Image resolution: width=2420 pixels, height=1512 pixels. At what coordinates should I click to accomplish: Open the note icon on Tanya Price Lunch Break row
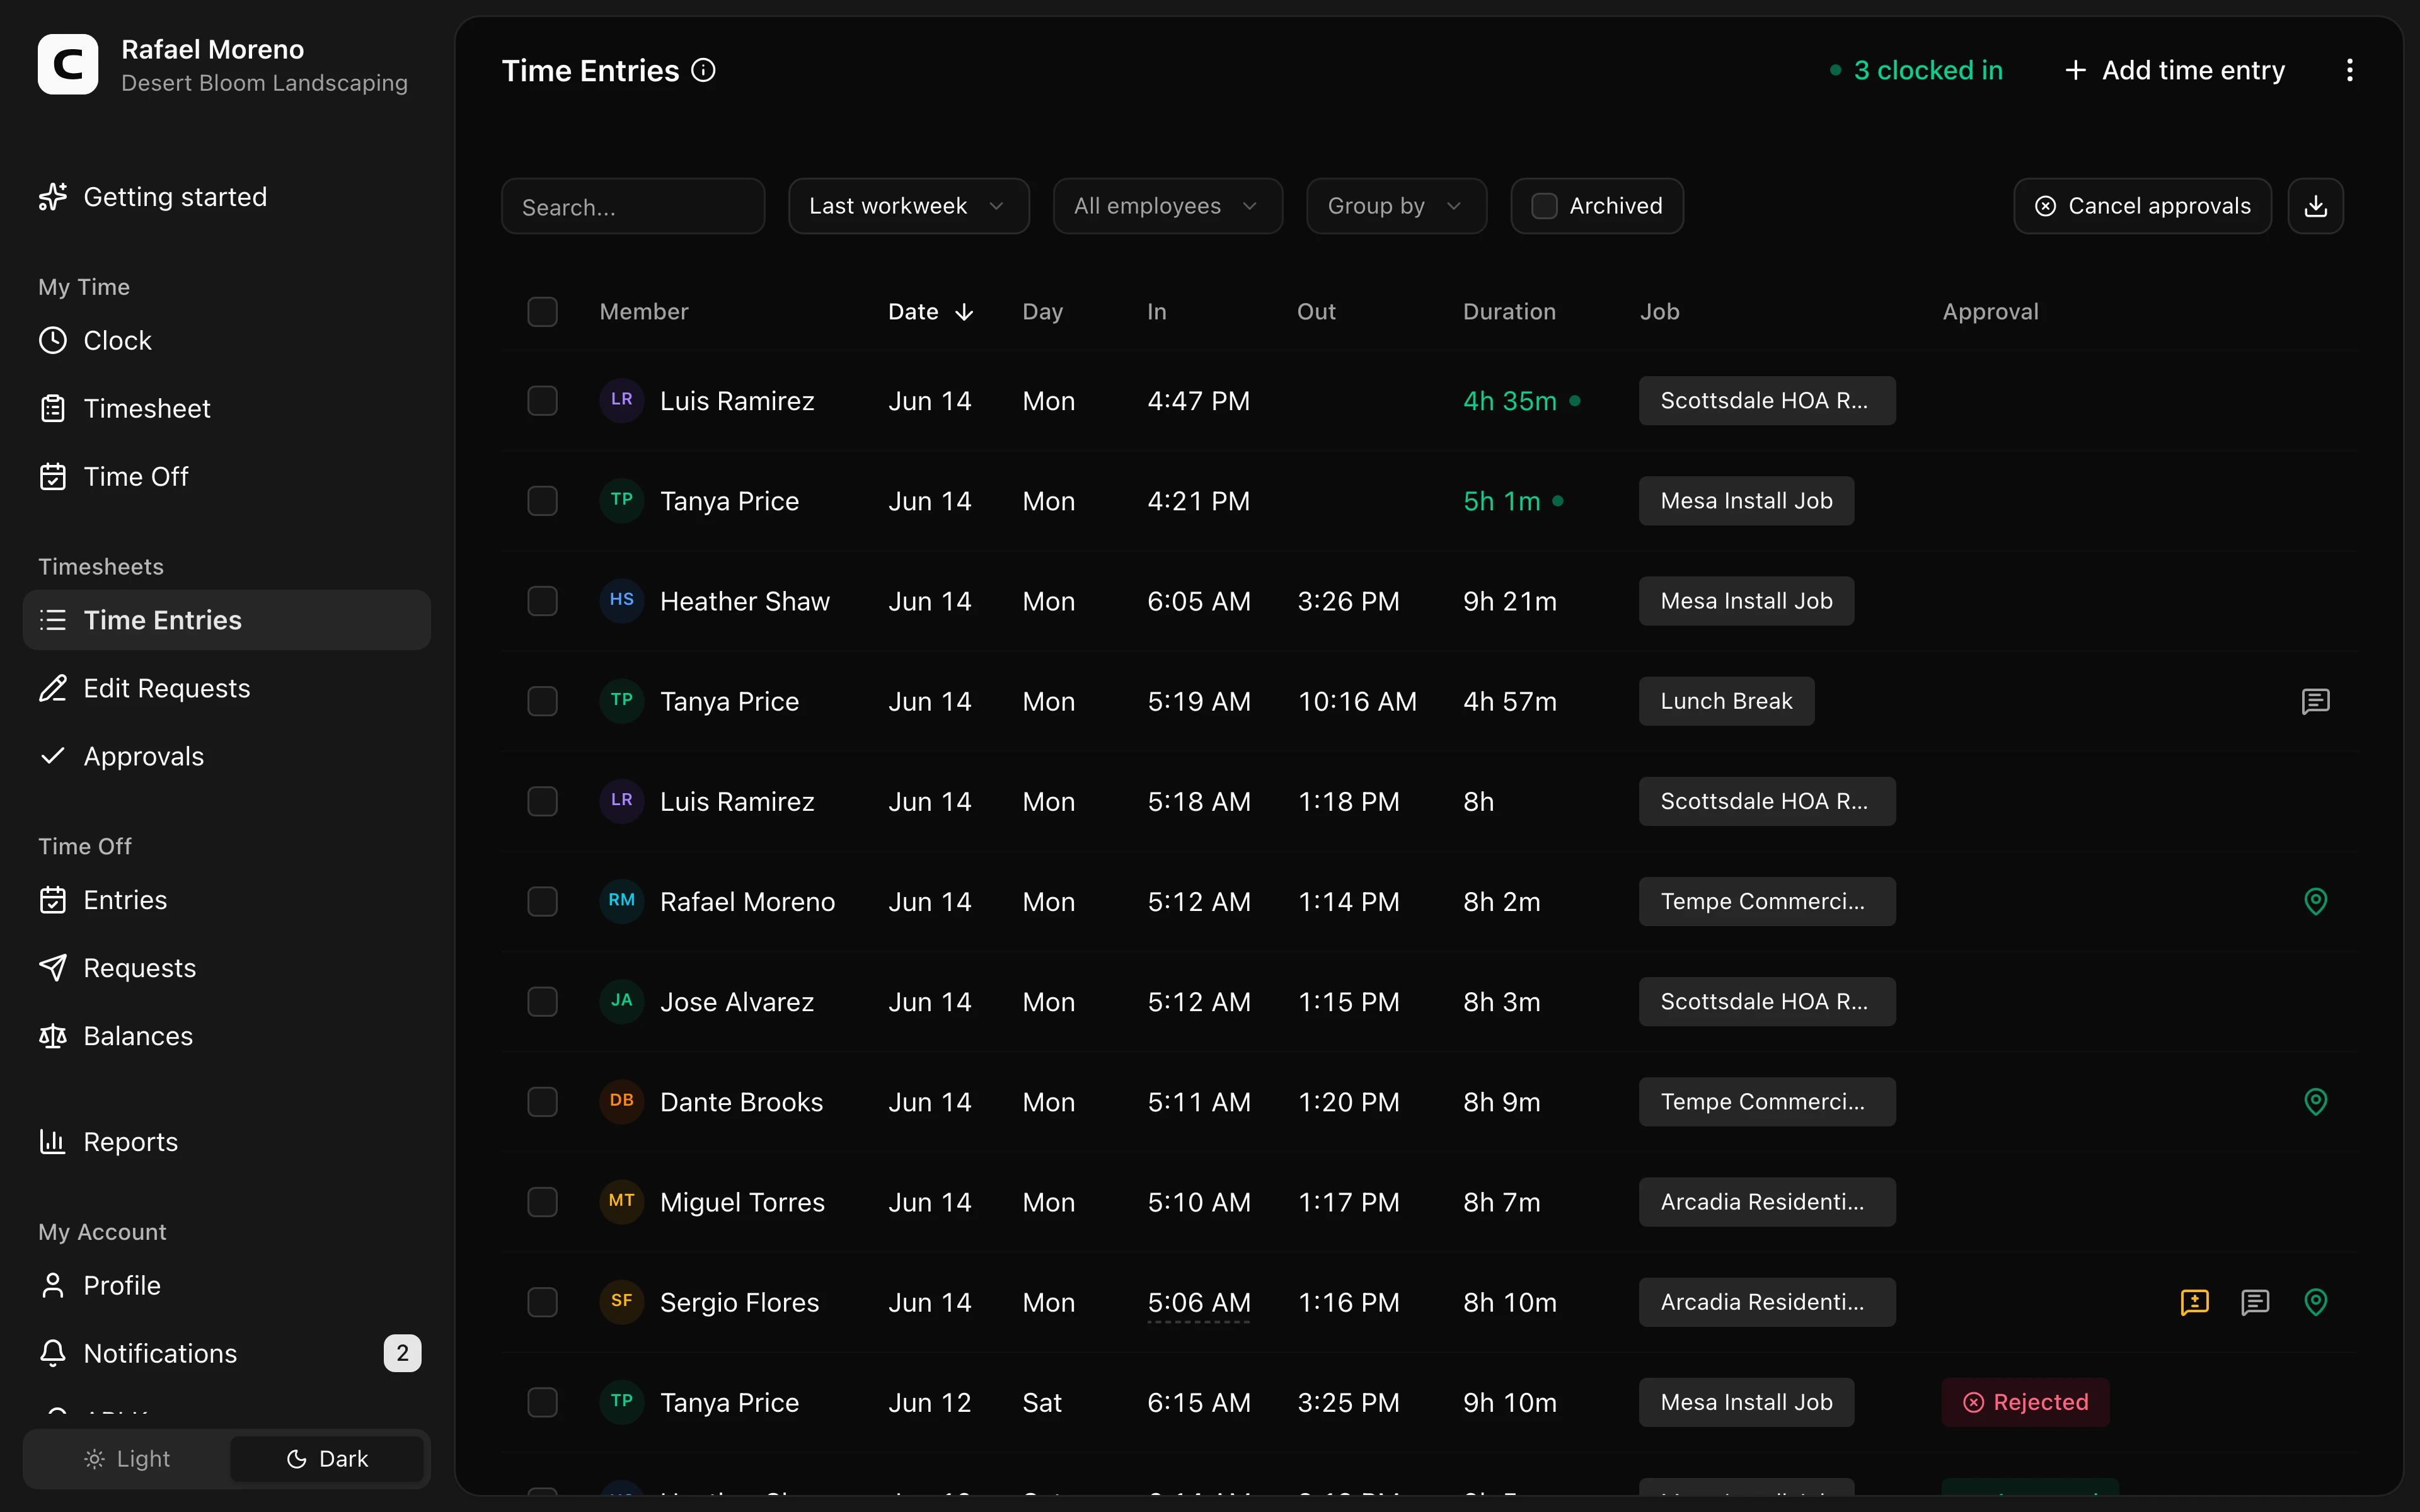click(2315, 701)
